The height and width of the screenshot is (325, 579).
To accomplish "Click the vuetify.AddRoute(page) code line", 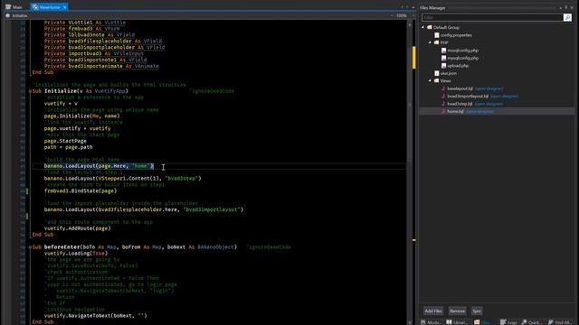I will [x=78, y=228].
